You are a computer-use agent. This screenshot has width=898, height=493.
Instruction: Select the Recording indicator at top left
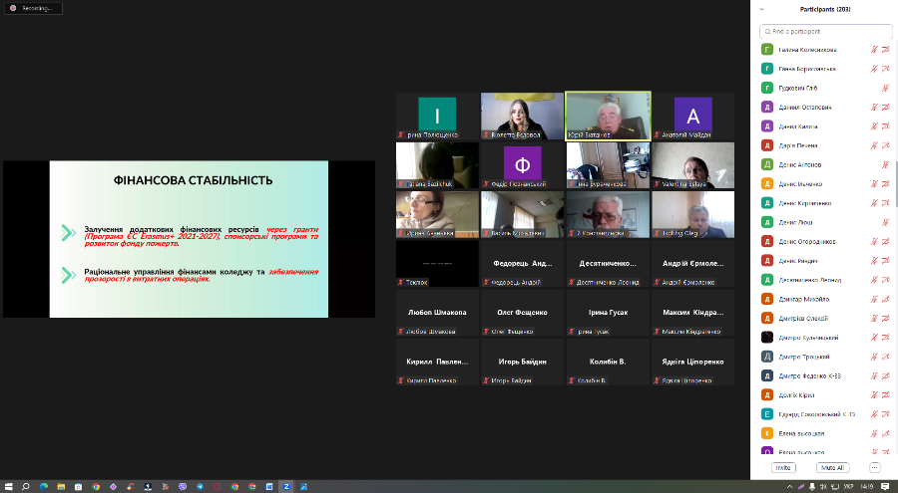coord(32,8)
